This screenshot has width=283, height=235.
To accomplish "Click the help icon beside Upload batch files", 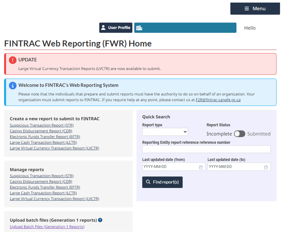I will click(100, 220).
